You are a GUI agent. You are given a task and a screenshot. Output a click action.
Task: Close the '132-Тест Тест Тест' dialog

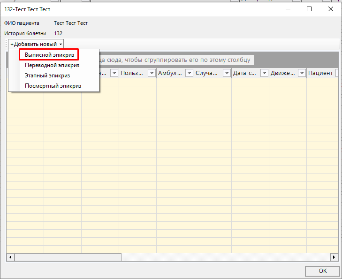click(x=331, y=9)
